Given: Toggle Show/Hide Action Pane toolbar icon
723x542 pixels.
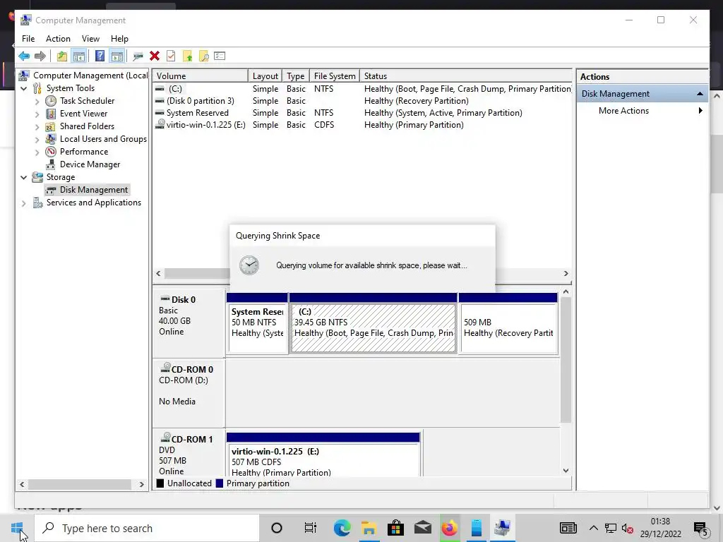Looking at the screenshot, I should [x=117, y=56].
